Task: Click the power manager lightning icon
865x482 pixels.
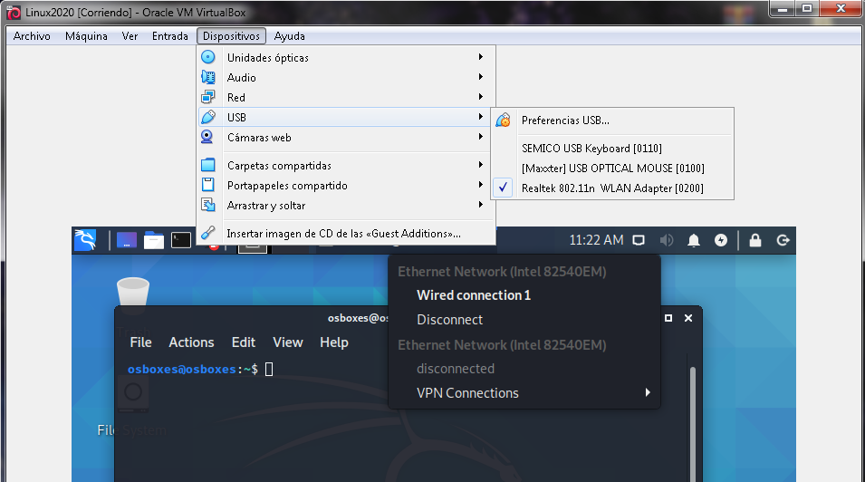Action: coord(721,240)
